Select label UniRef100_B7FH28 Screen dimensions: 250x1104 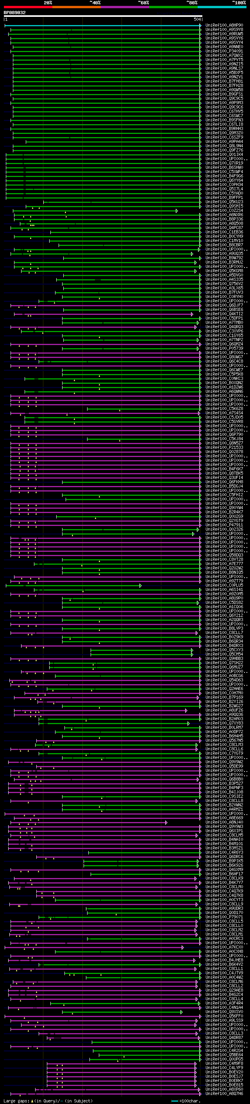[224, 86]
